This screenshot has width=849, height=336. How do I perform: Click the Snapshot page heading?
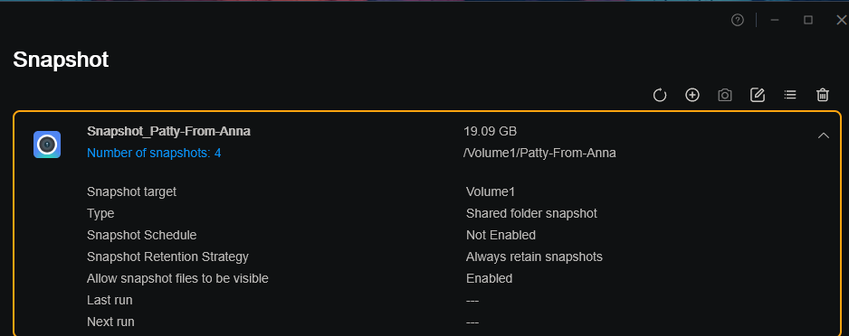tap(61, 60)
